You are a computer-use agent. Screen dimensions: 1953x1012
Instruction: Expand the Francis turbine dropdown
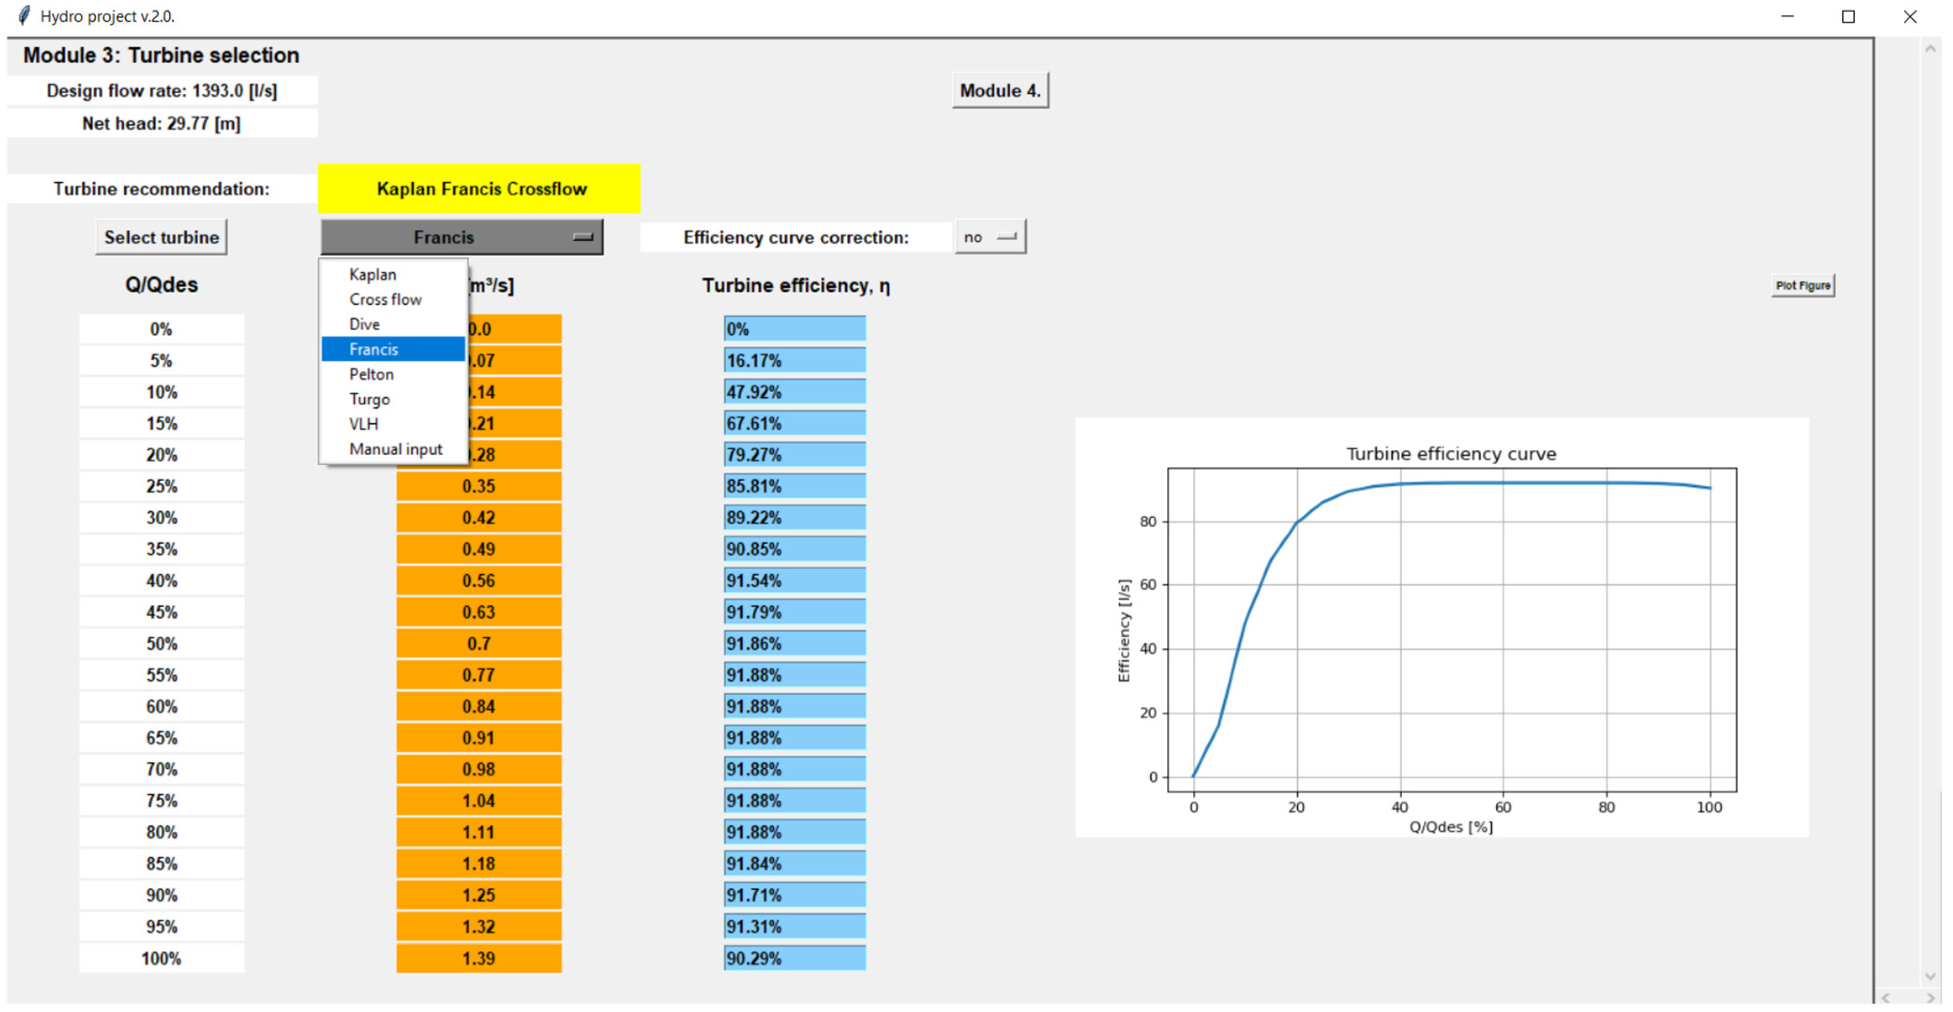click(461, 237)
